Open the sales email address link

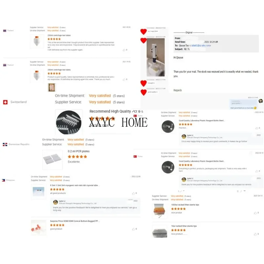tap(201, 46)
